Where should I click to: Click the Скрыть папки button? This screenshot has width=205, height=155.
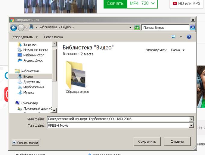[x=26, y=143]
